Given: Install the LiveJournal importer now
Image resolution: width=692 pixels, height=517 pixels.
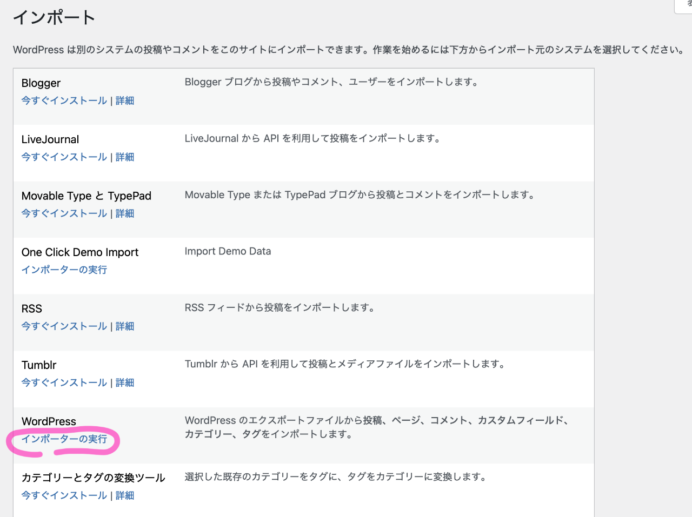Looking at the screenshot, I should coord(64,157).
